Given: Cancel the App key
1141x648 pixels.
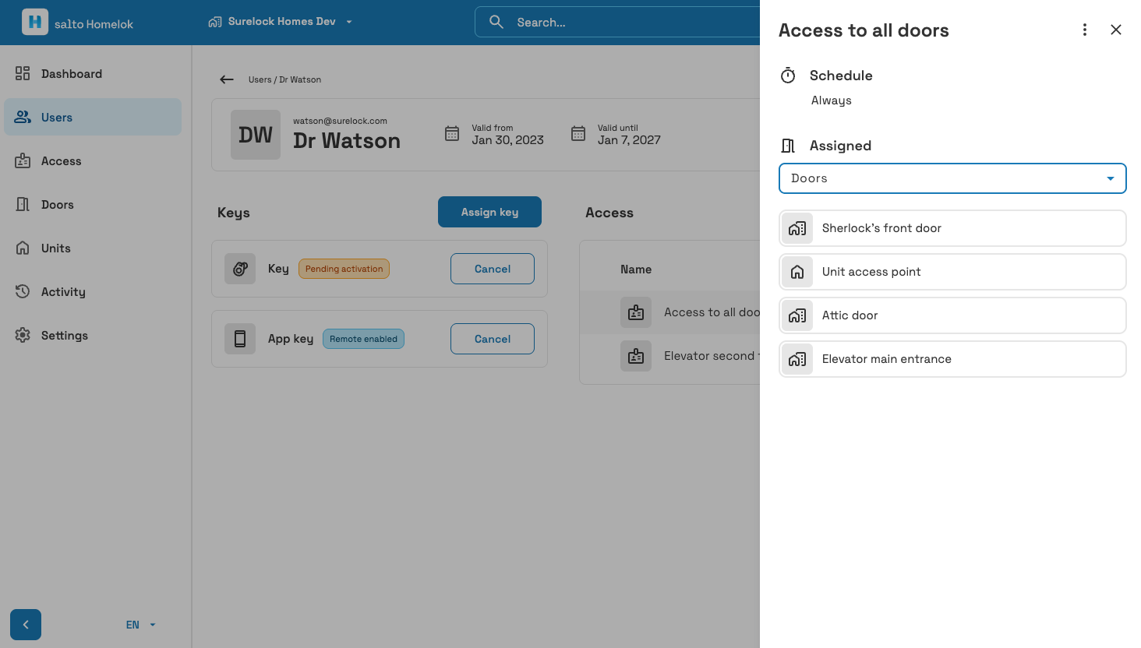Looking at the screenshot, I should click(493, 339).
